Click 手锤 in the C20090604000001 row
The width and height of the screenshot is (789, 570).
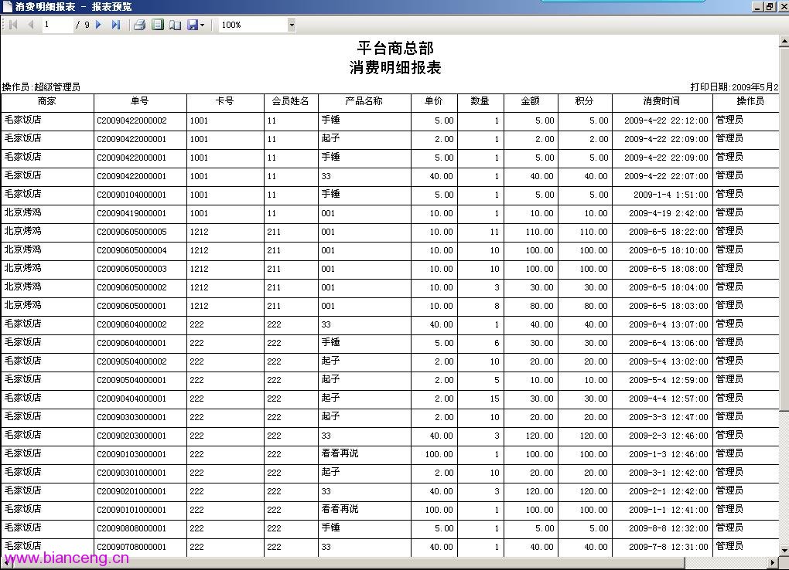click(330, 342)
